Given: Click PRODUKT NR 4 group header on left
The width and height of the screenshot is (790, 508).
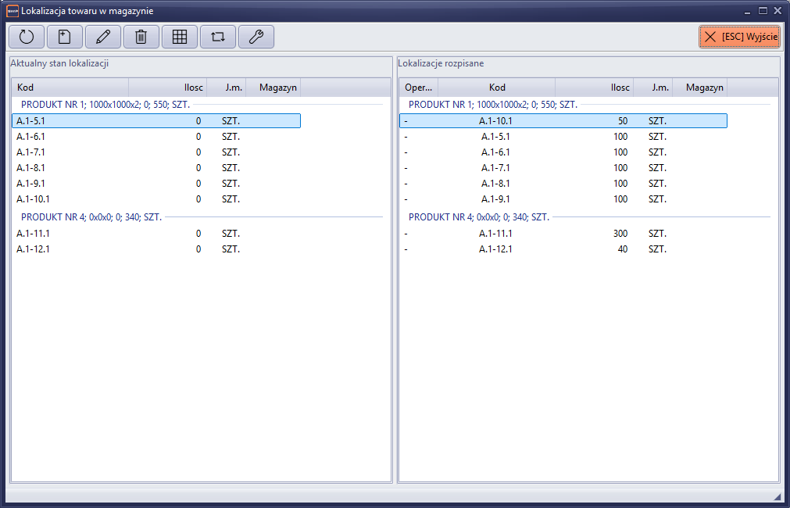Looking at the screenshot, I should [91, 216].
